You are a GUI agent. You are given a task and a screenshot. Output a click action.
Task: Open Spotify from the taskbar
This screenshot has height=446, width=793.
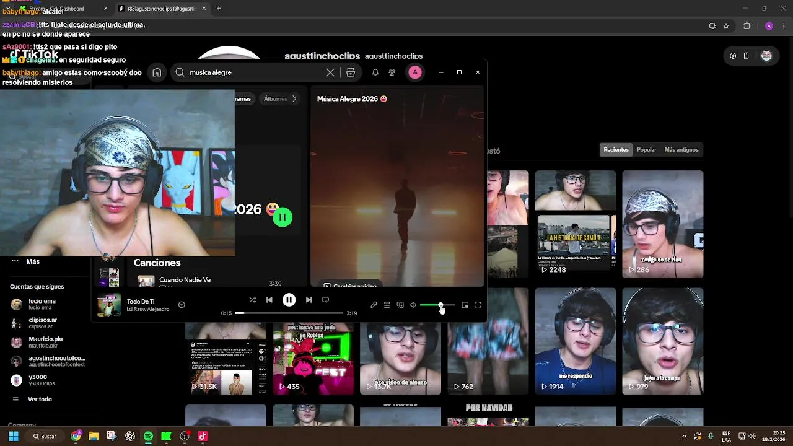(148, 436)
